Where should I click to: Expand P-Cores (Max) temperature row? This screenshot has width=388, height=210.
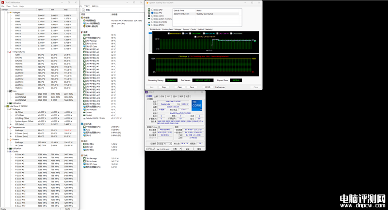pos(11,133)
